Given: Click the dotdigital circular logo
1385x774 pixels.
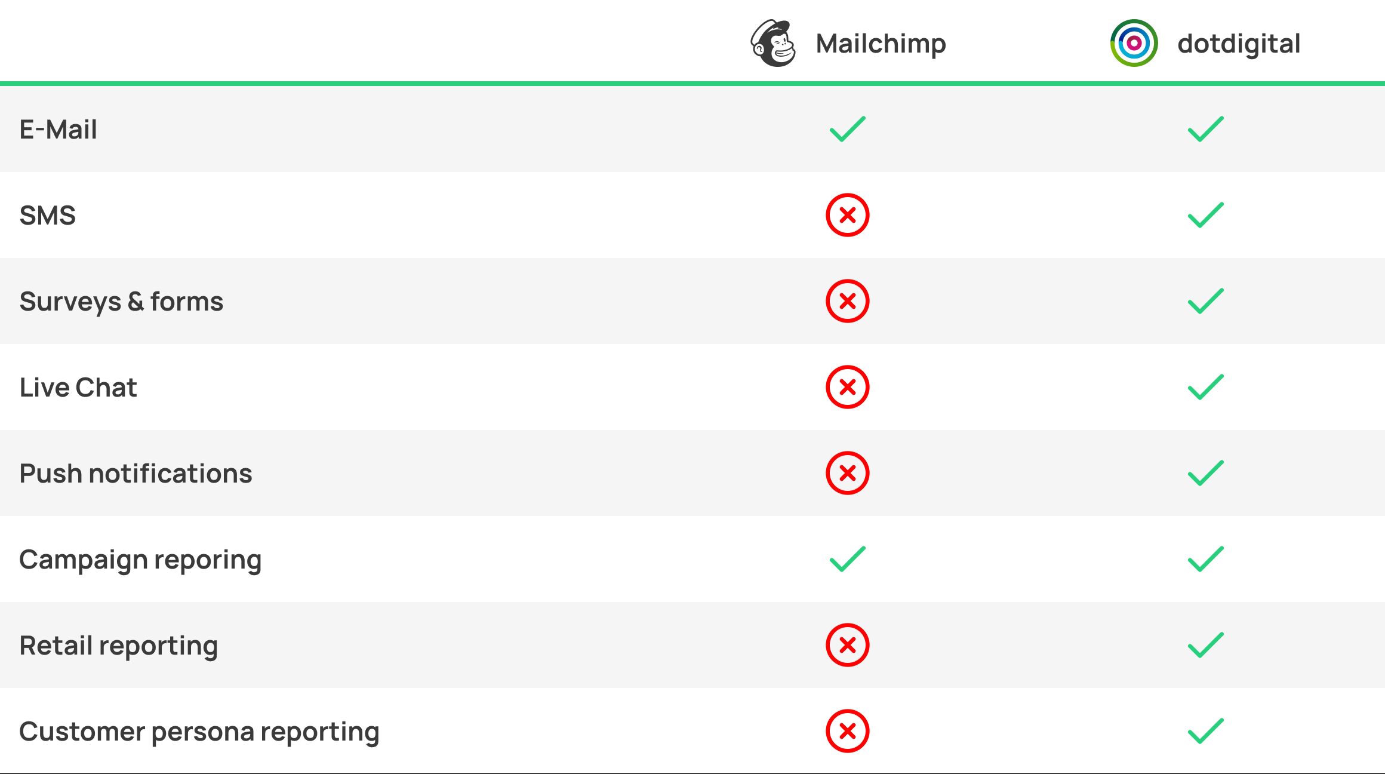Looking at the screenshot, I should point(1134,43).
